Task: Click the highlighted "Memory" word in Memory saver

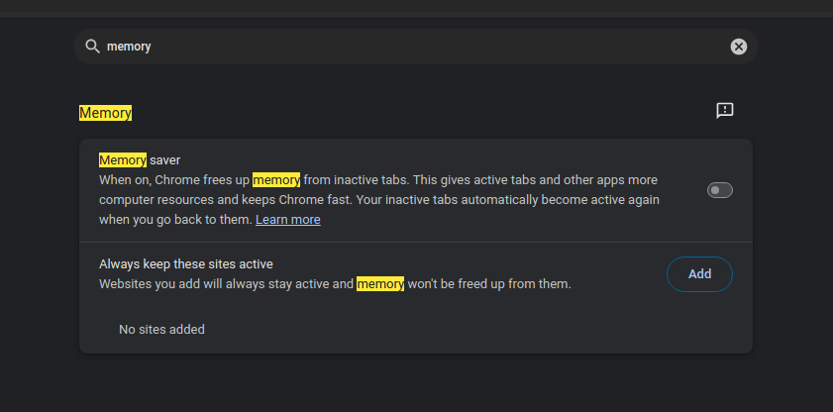Action: (x=123, y=159)
